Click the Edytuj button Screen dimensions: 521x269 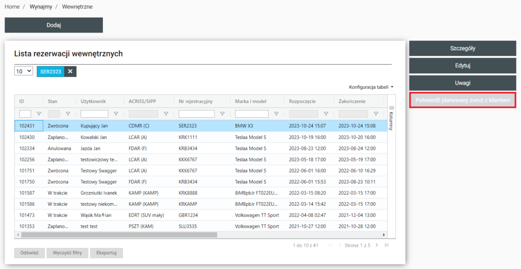coord(462,66)
